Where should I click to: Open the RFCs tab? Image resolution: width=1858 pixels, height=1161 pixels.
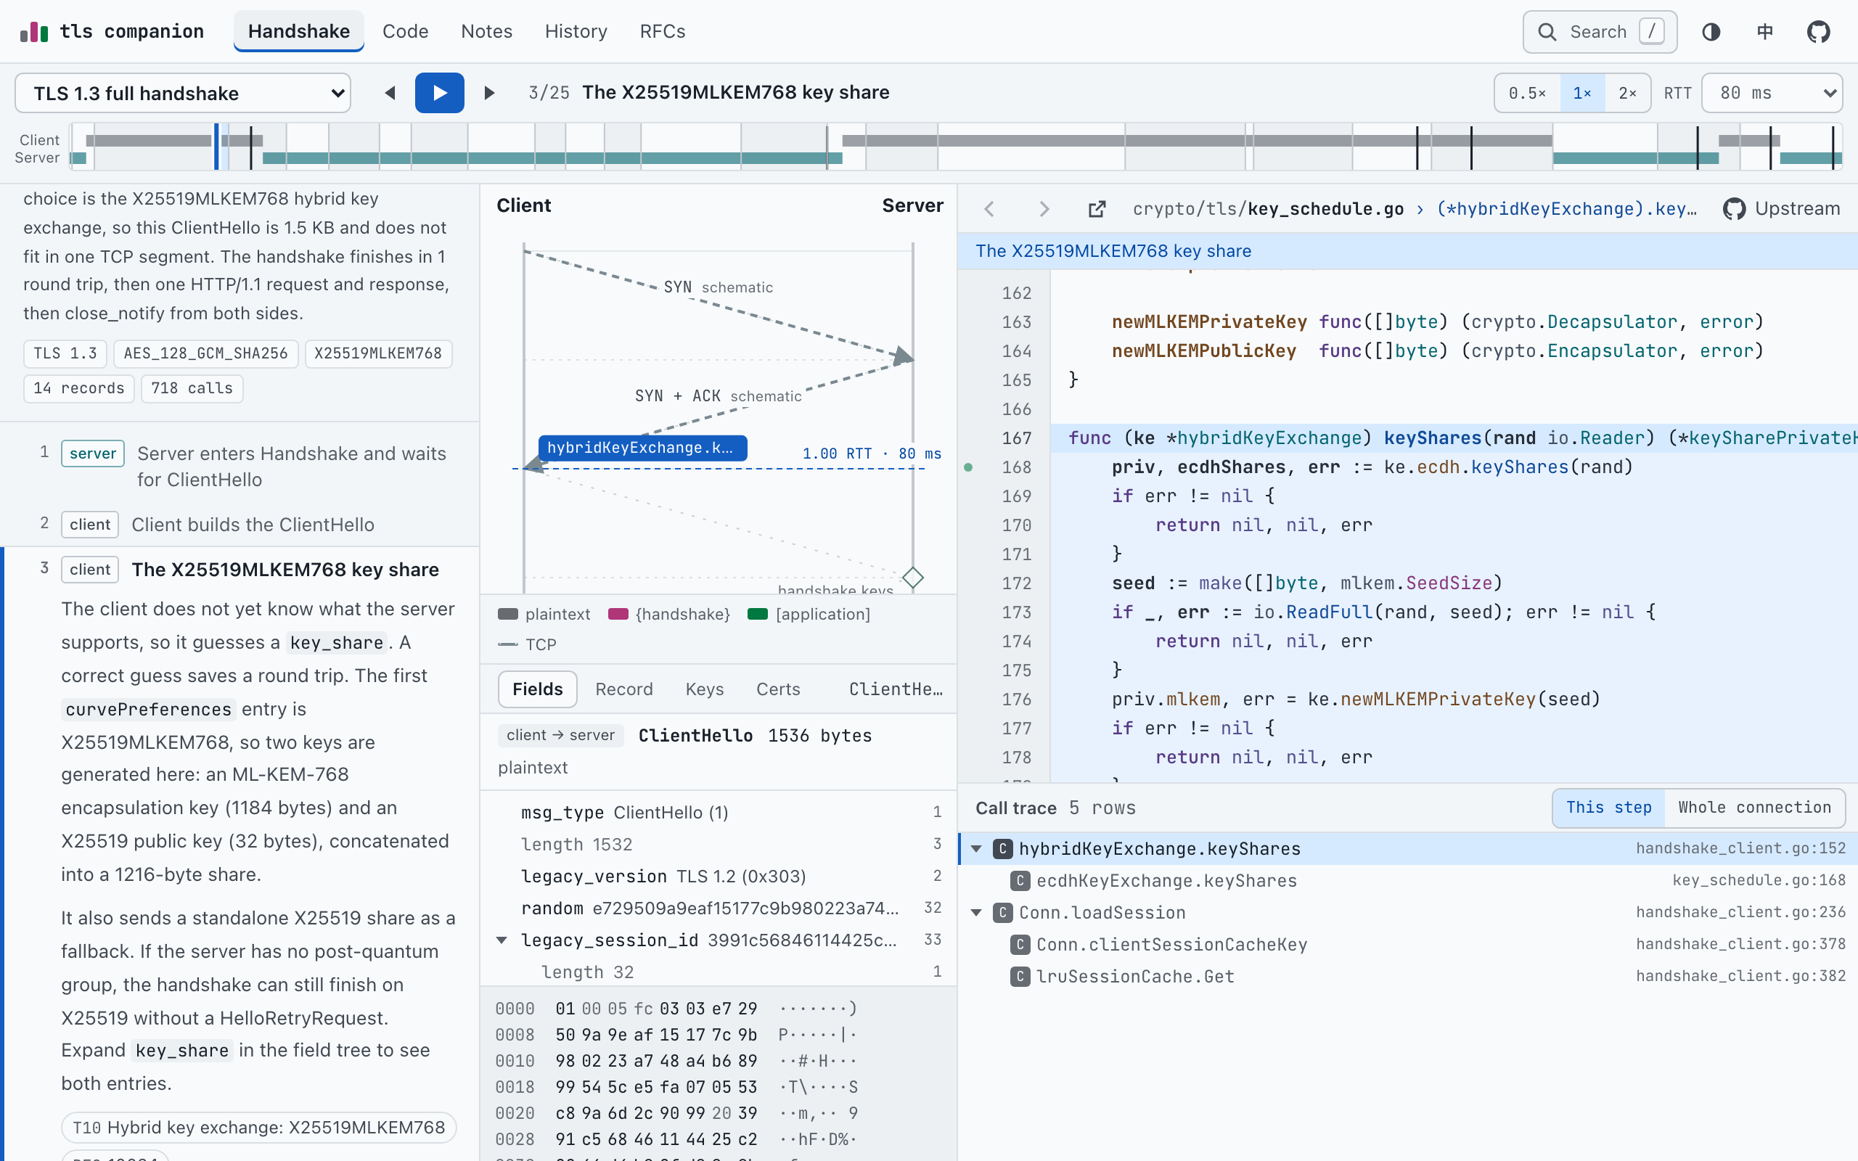[x=663, y=31]
